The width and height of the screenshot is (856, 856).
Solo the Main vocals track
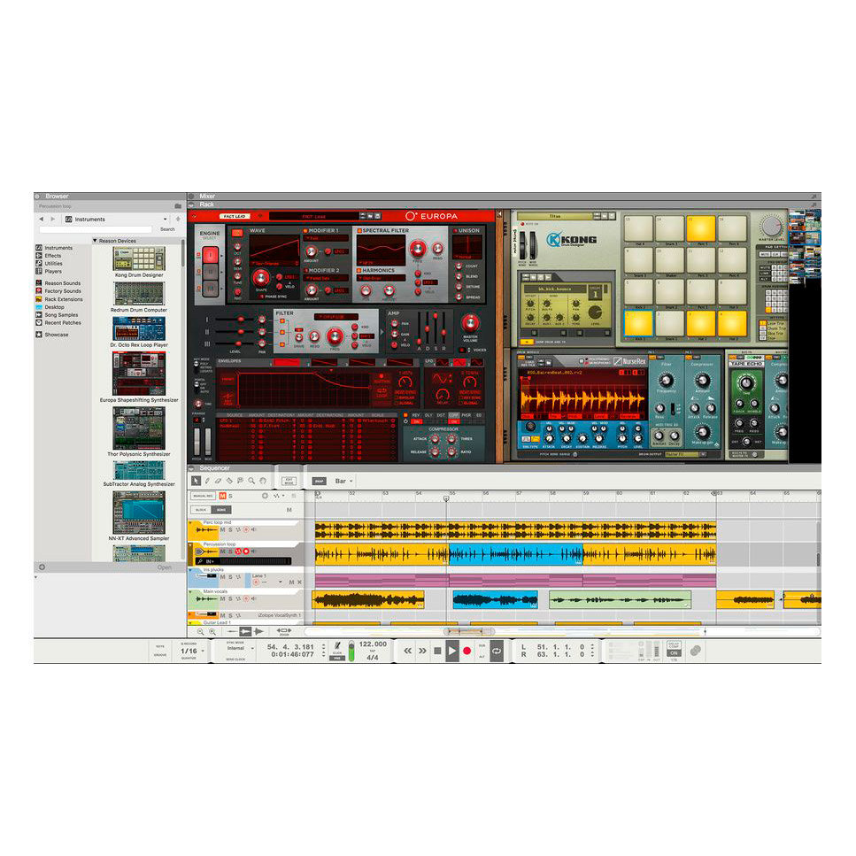click(230, 599)
